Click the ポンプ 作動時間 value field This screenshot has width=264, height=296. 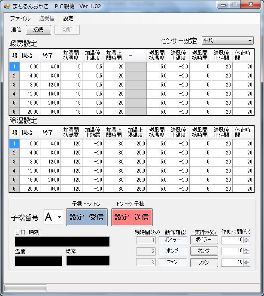[x=233, y=251]
